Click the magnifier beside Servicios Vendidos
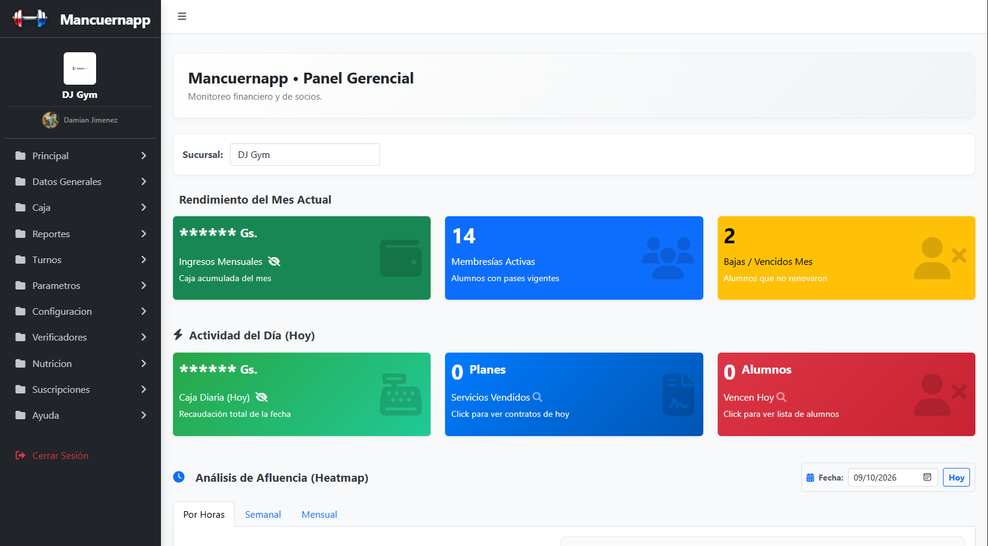 [538, 397]
